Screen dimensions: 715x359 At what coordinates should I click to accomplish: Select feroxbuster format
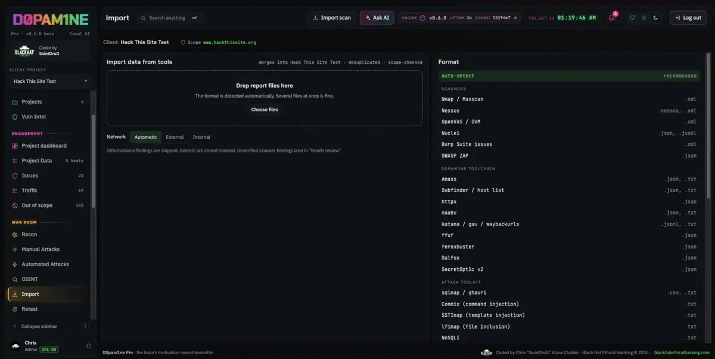[x=569, y=246]
